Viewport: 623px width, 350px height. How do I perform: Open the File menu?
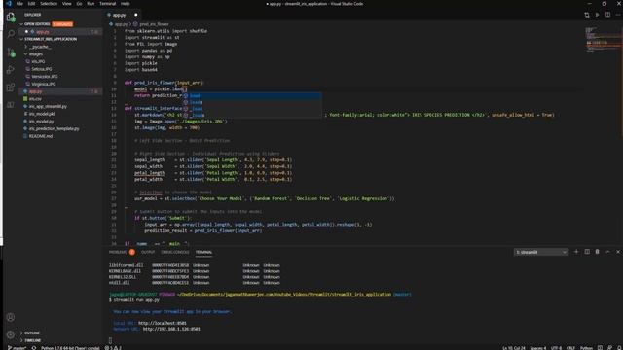[x=19, y=4]
